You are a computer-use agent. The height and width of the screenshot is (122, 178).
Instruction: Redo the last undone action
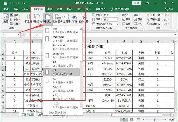point(18,3)
